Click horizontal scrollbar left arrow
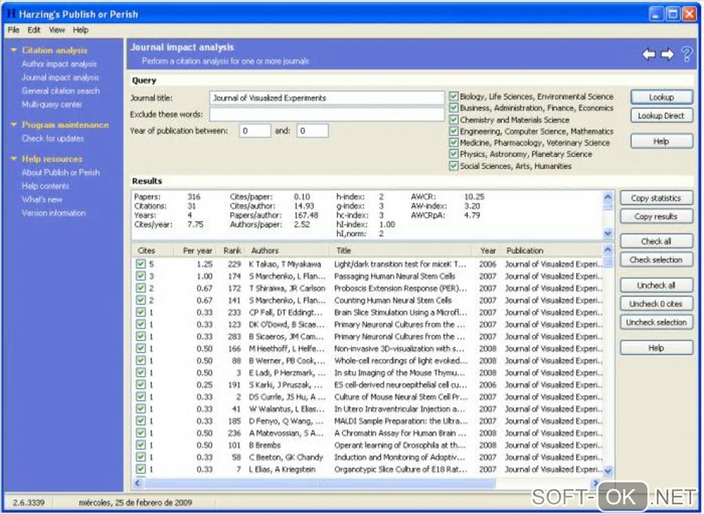The image size is (704, 514). (138, 483)
